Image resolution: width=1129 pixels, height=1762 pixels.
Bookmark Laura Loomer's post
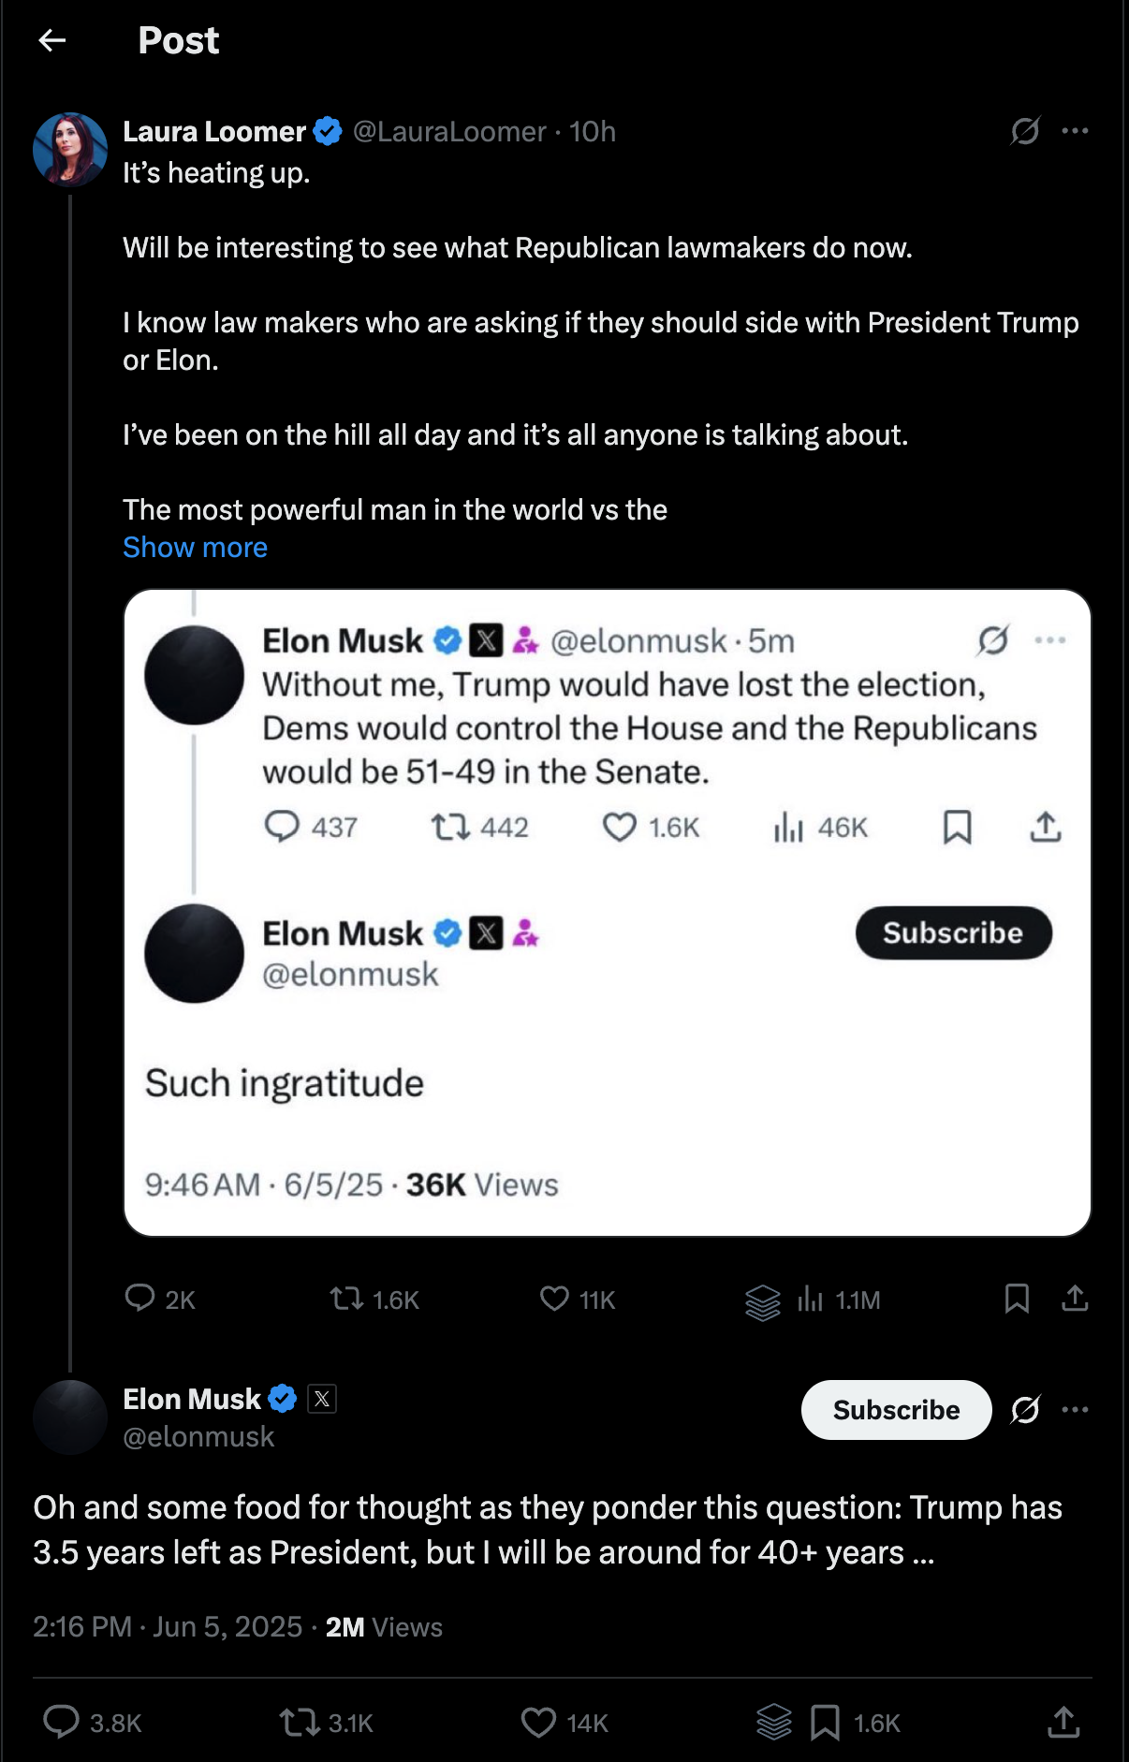(1017, 1299)
